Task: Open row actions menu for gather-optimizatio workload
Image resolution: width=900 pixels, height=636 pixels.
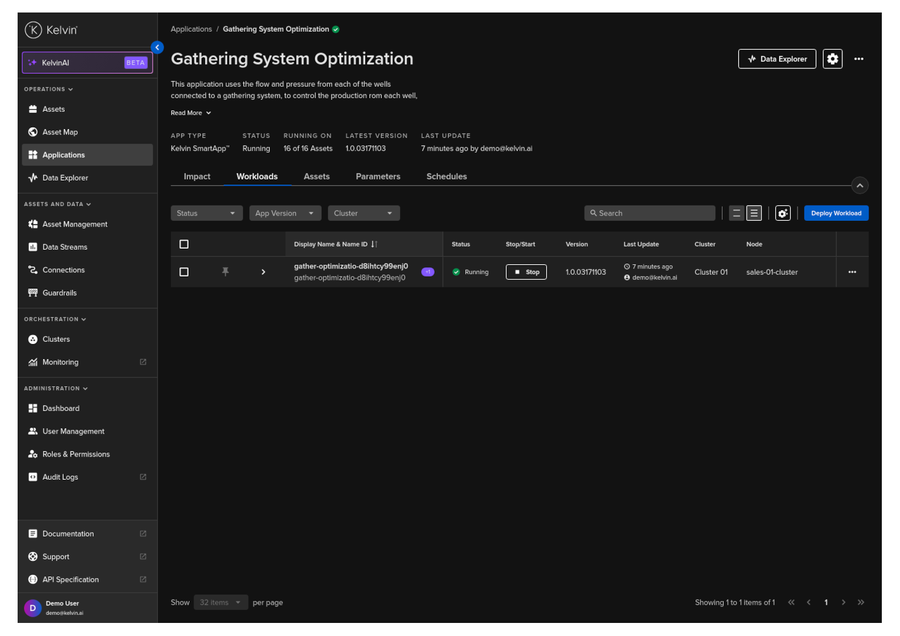Action: (x=852, y=272)
